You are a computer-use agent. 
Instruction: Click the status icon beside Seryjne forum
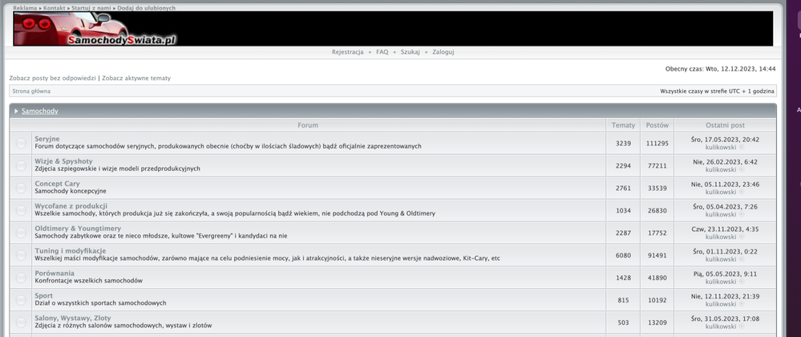pyautogui.click(x=22, y=143)
